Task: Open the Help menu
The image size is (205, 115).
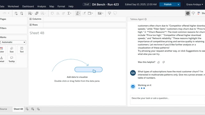Action: (x=71, y=6)
